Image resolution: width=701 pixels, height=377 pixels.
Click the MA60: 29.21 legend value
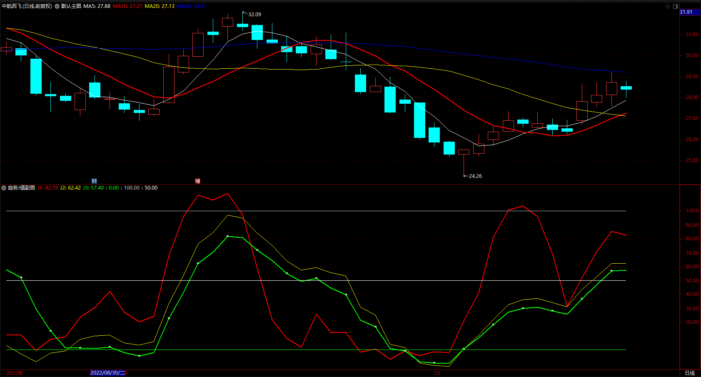tap(192, 6)
